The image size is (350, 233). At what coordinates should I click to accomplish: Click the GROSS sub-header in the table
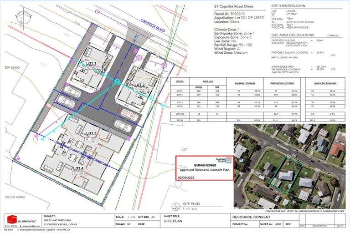198,87
